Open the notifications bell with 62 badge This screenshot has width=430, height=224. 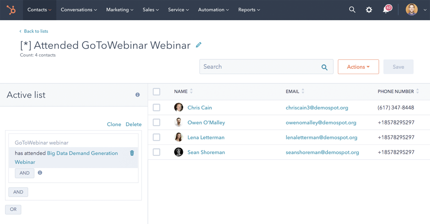tap(387, 9)
